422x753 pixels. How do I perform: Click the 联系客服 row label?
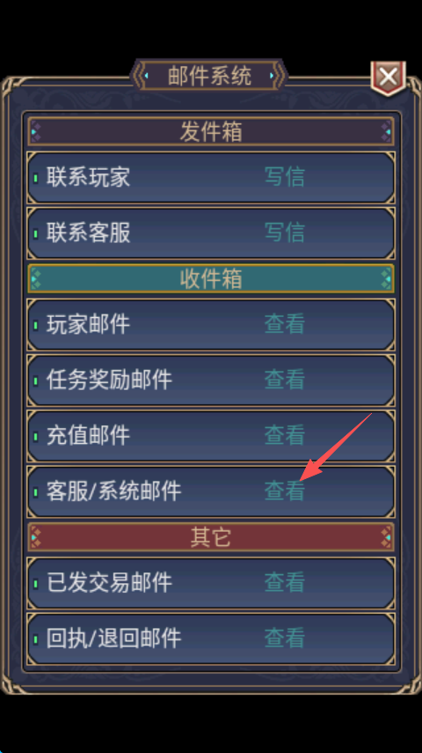88,233
